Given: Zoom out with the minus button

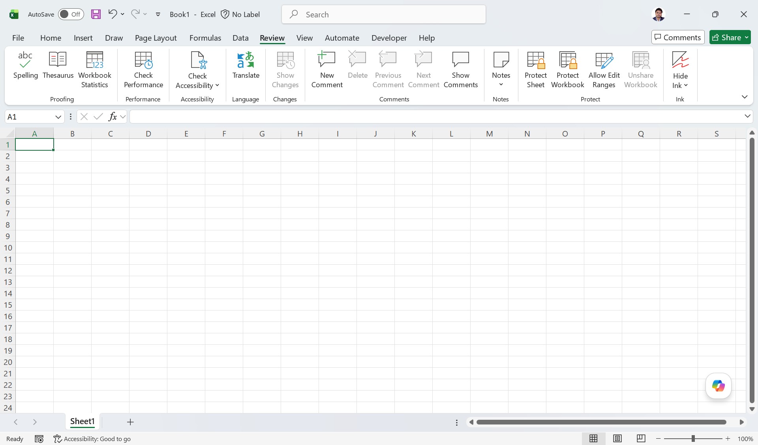Looking at the screenshot, I should (x=658, y=439).
